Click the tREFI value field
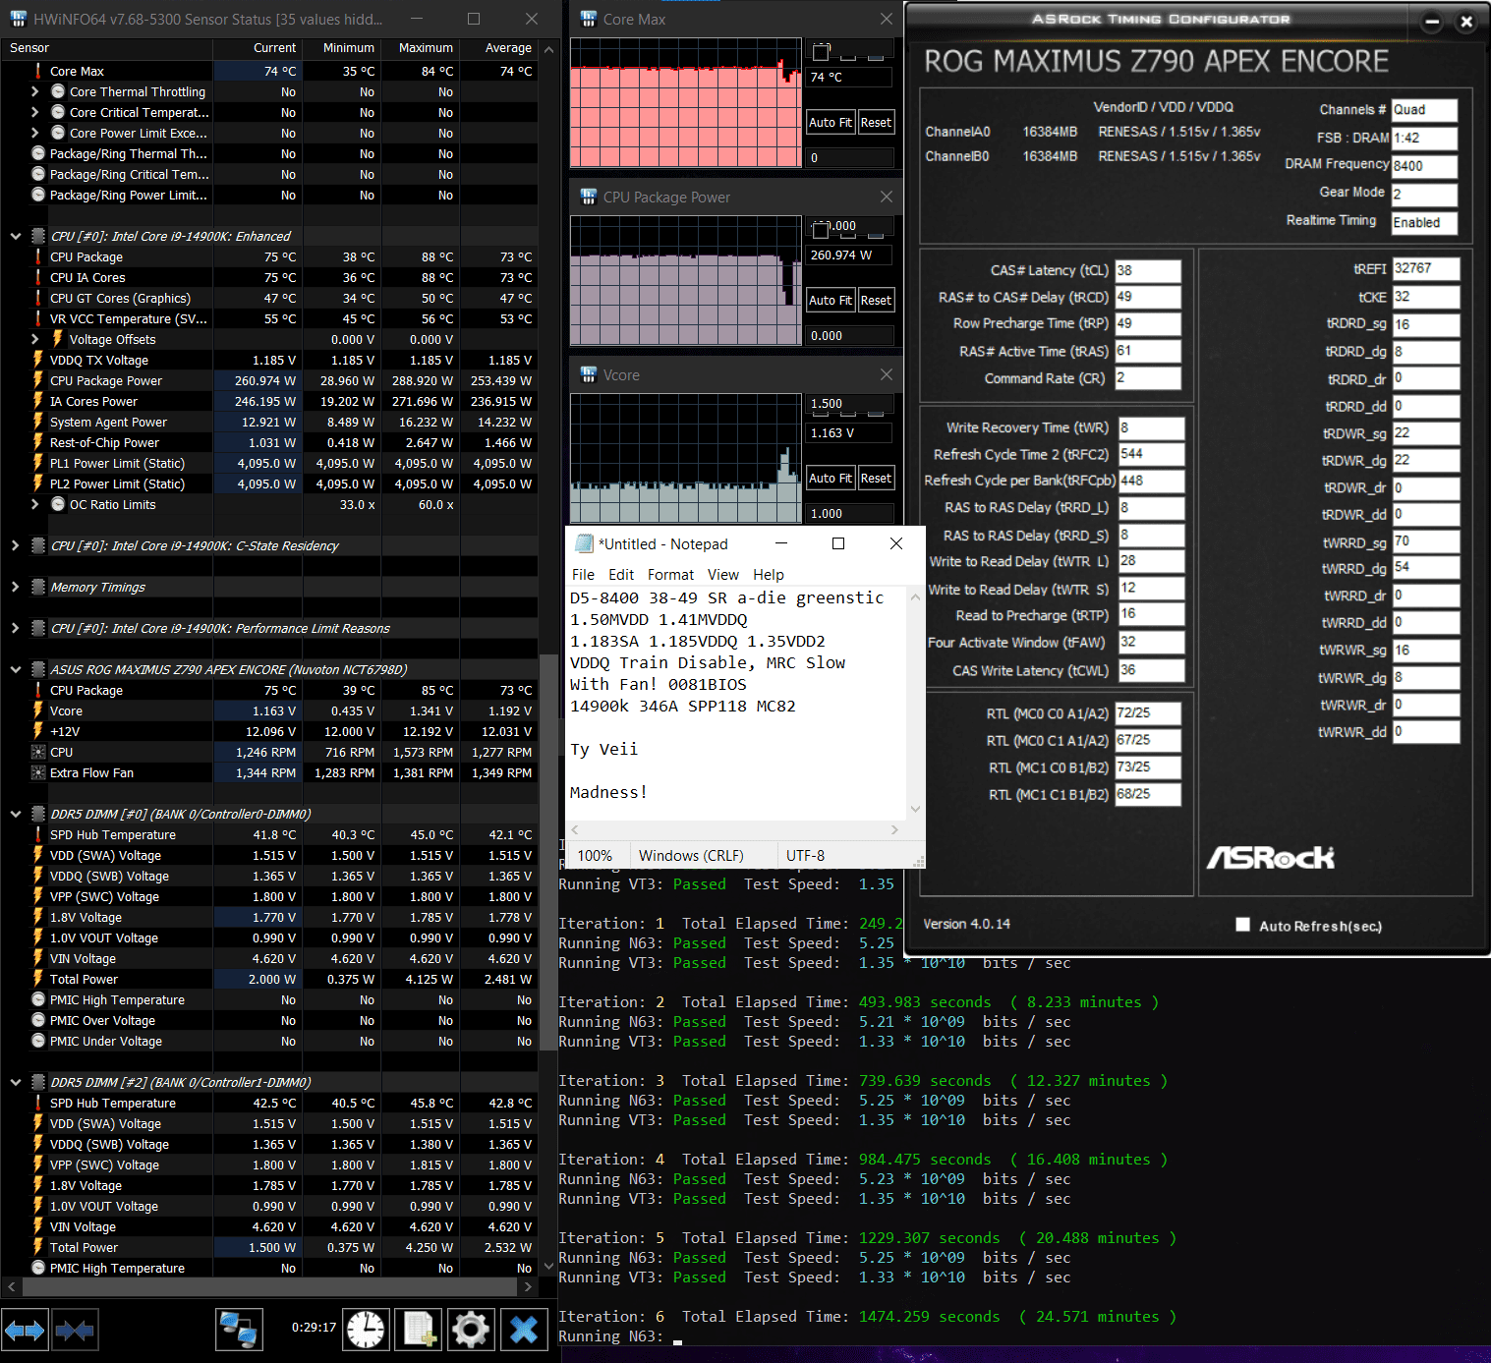Image resolution: width=1491 pixels, height=1363 pixels. pyautogui.click(x=1425, y=268)
